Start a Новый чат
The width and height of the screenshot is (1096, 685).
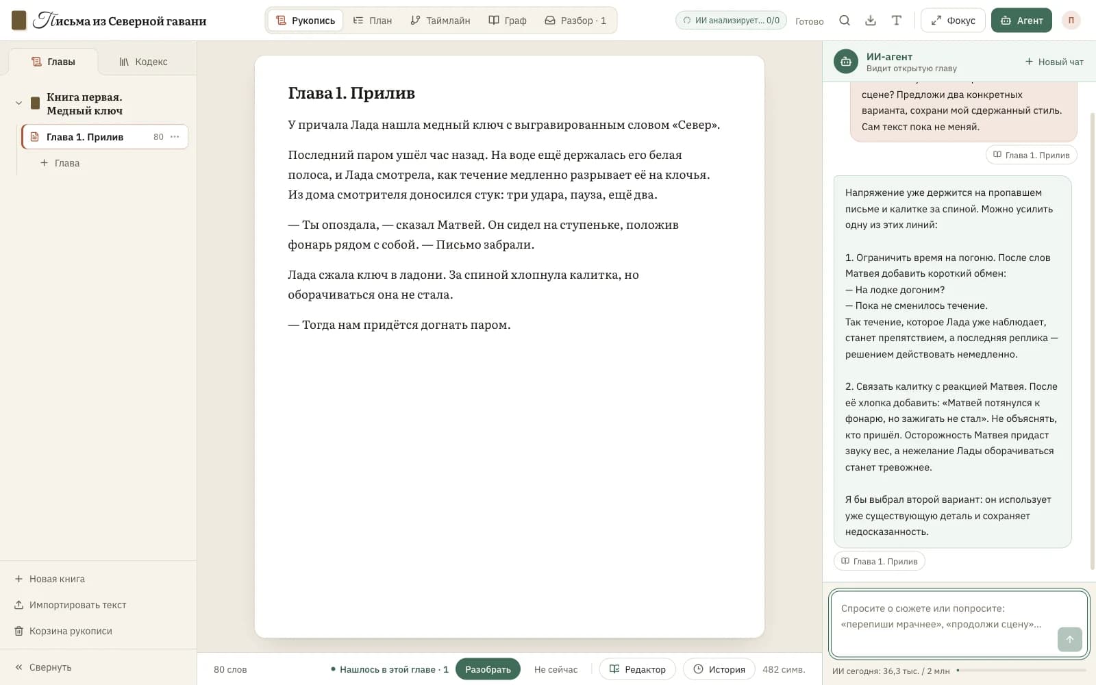pos(1054,62)
